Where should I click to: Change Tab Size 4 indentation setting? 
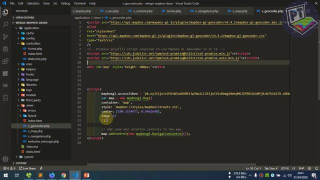point(271,168)
